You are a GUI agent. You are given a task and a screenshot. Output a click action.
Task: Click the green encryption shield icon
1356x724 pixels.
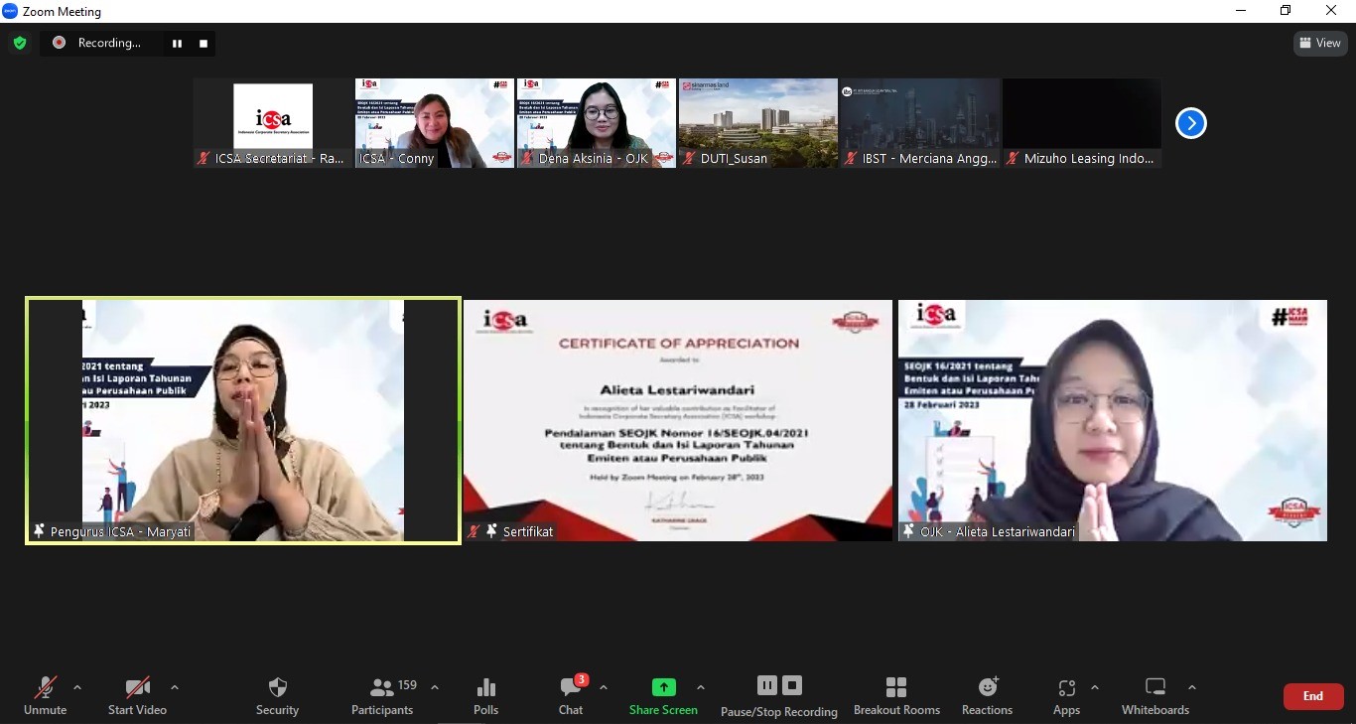20,43
